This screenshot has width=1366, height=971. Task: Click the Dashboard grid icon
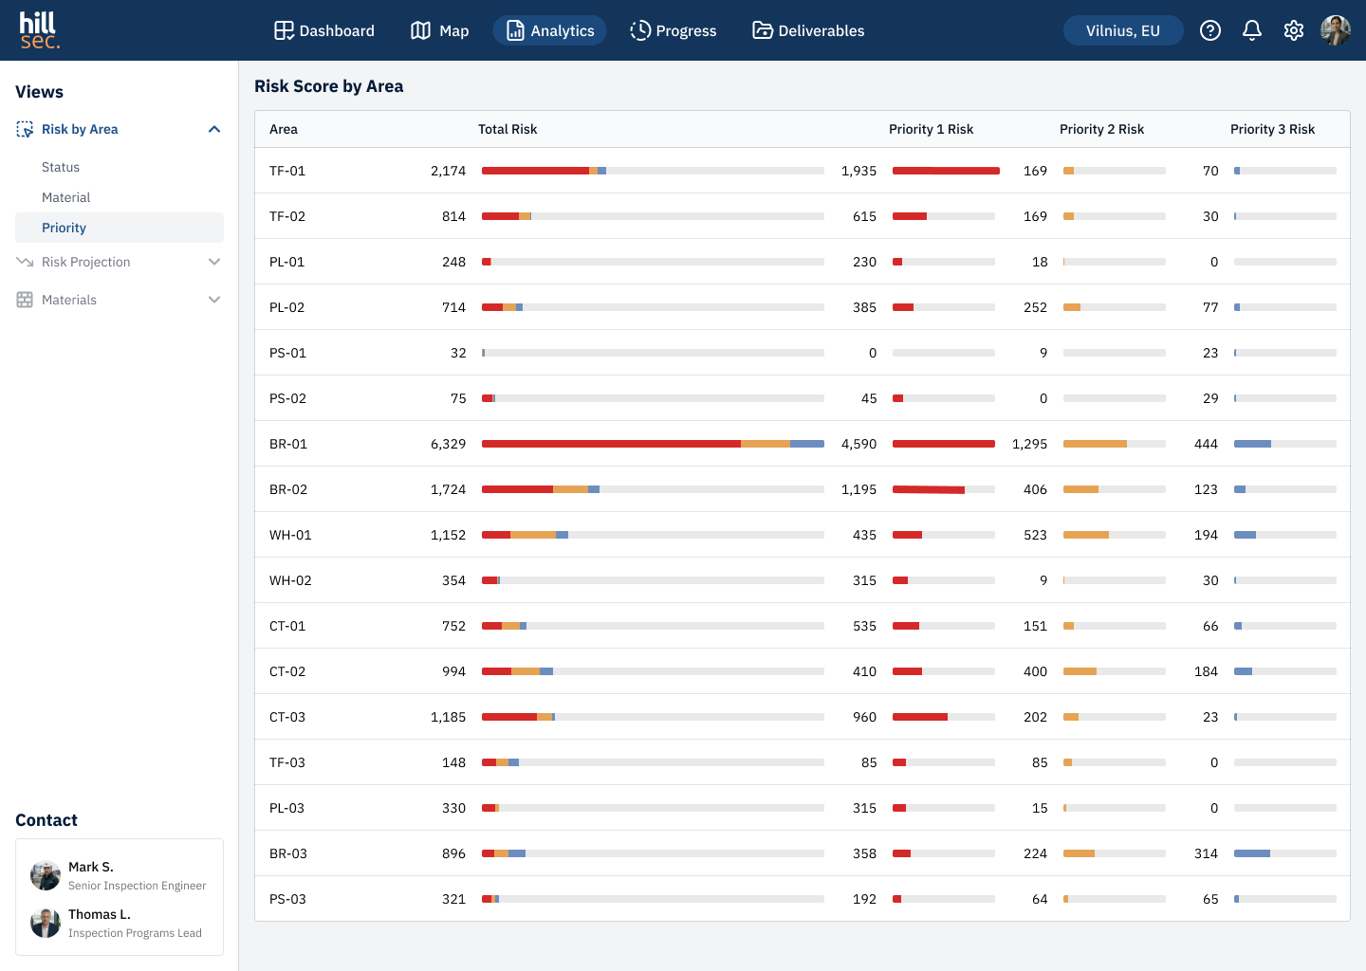284,30
